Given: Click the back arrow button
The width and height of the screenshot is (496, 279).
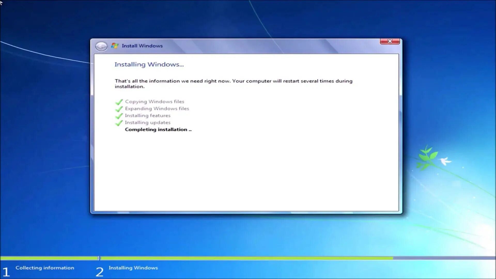Looking at the screenshot, I should [101, 46].
